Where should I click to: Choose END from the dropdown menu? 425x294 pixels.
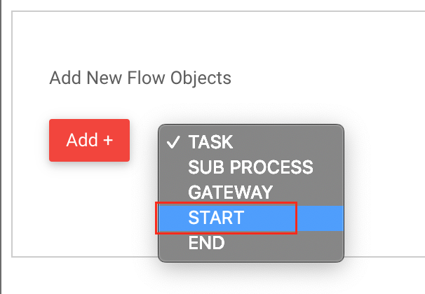pyautogui.click(x=206, y=243)
